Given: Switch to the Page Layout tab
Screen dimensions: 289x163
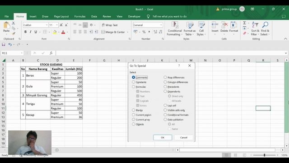Looking at the screenshot, I should (61, 16).
